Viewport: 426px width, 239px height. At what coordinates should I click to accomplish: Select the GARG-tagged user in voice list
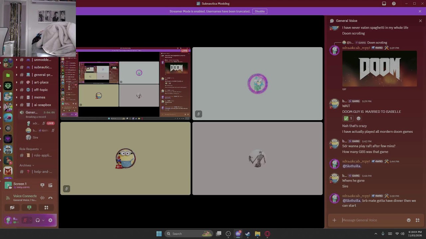[x=40, y=130]
